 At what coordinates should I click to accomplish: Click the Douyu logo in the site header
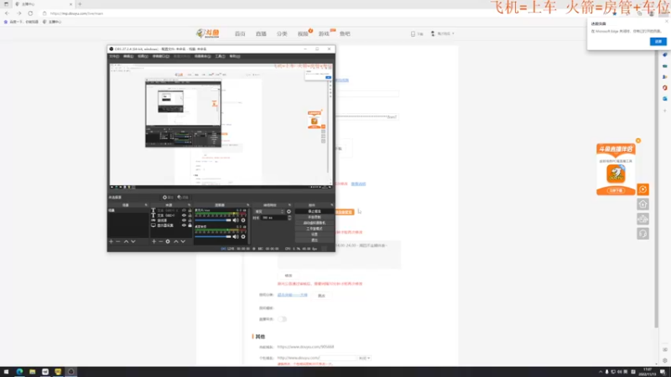coord(208,34)
